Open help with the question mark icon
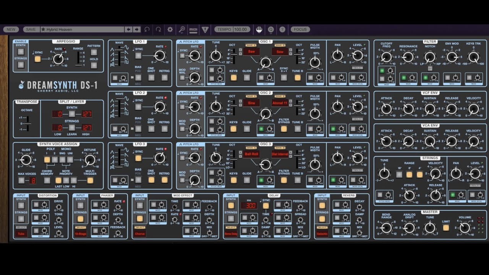489x275 pixels. click(282, 29)
